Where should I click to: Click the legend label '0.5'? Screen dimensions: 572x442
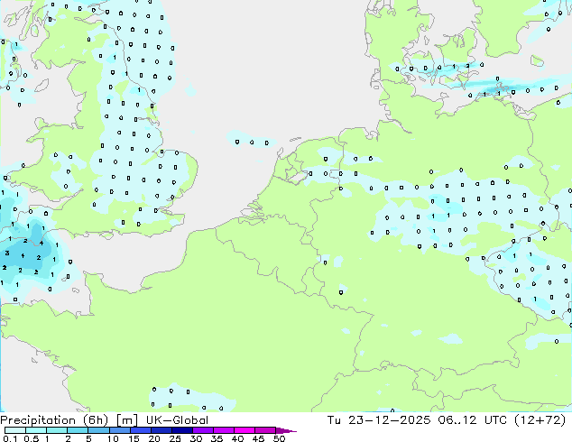point(31,438)
